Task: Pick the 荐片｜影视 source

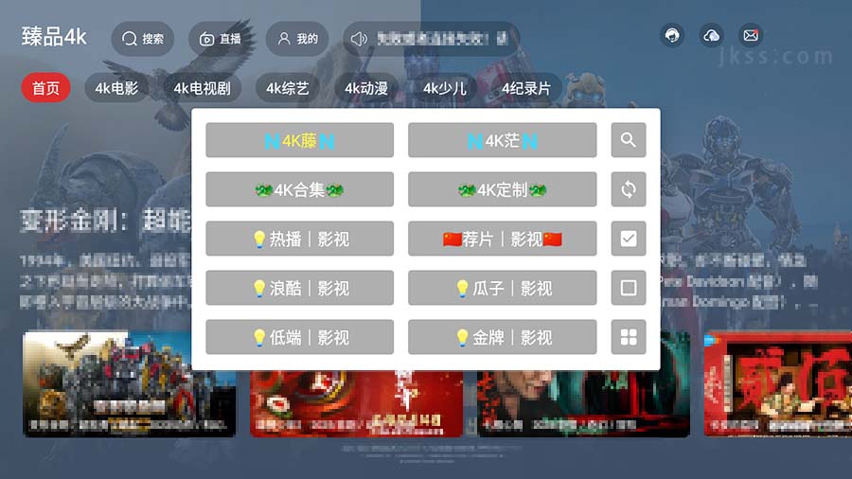Action: pyautogui.click(x=502, y=239)
